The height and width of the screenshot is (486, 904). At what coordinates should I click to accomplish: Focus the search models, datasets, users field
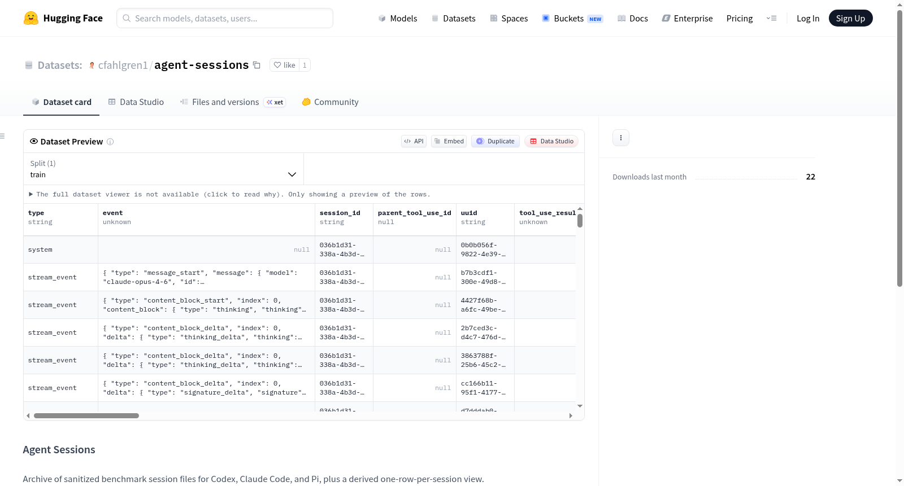pyautogui.click(x=225, y=18)
